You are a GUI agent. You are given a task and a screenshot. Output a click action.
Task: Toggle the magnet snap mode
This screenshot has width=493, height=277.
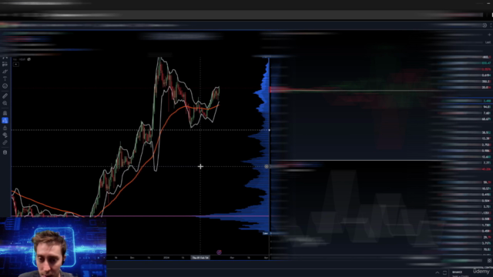5,113
